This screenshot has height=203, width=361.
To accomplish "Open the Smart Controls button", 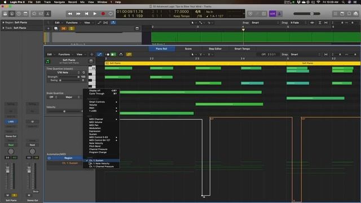I will coord(34,14).
